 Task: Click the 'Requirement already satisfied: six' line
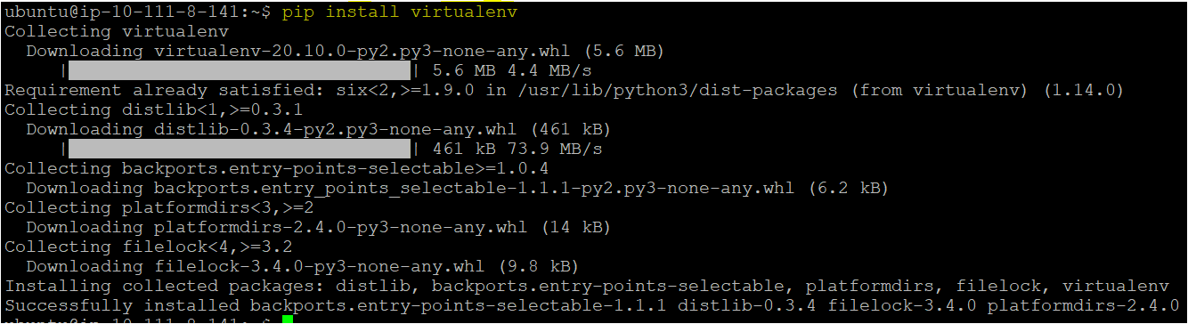click(564, 90)
